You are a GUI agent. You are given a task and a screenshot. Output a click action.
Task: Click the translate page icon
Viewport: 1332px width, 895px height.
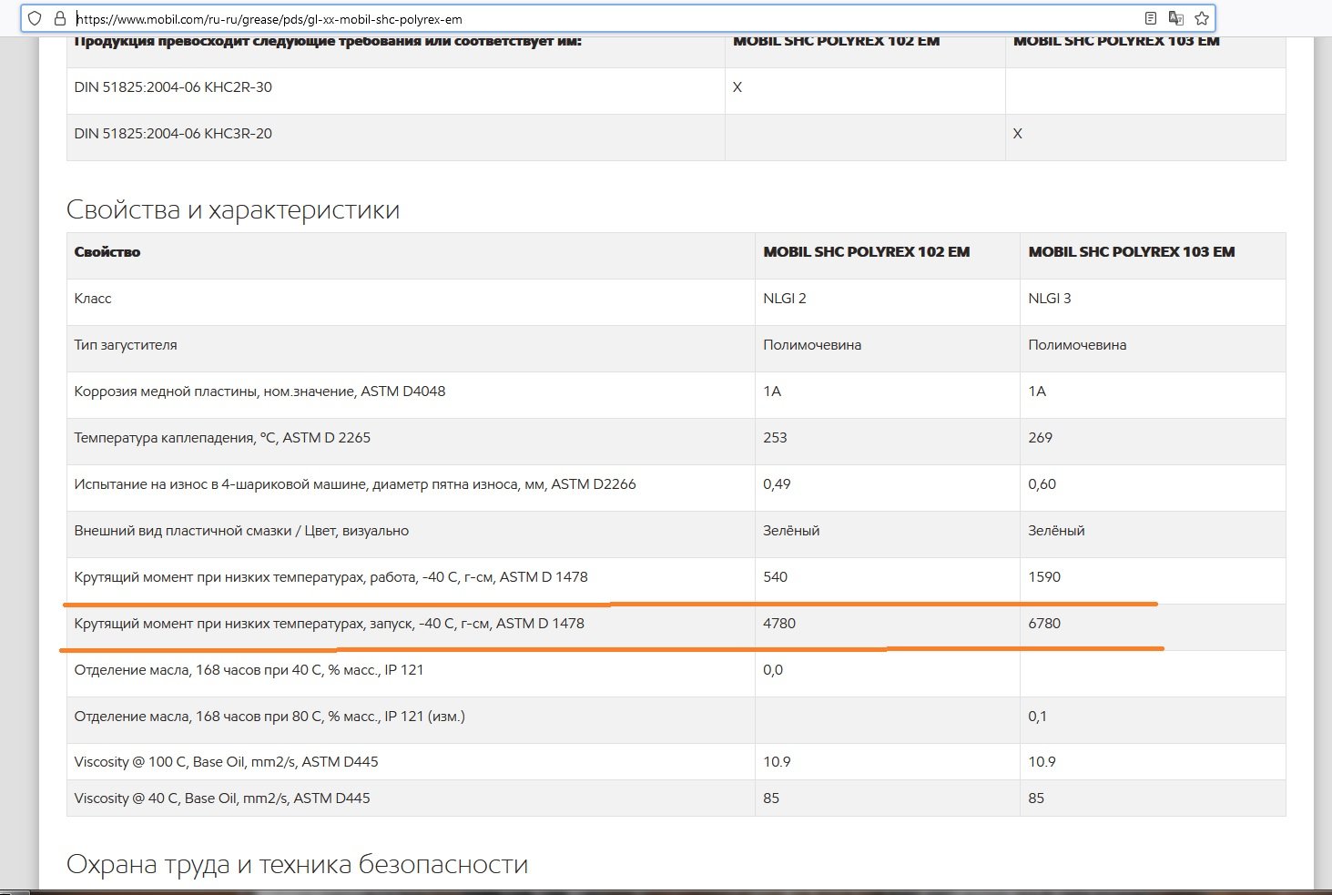click(x=1176, y=18)
